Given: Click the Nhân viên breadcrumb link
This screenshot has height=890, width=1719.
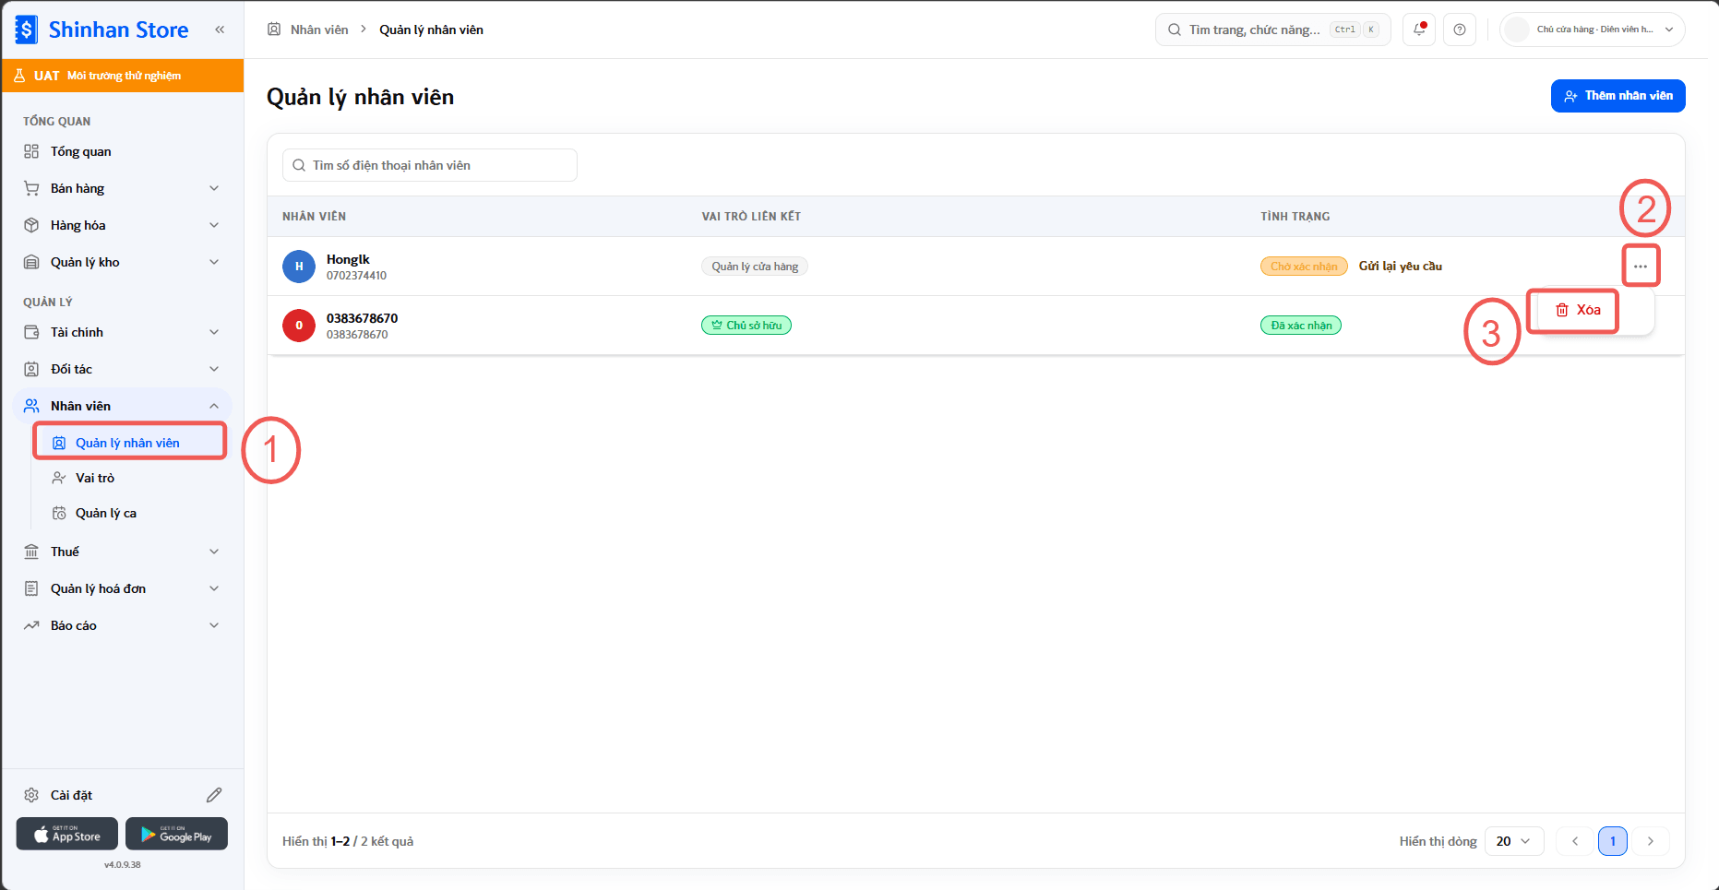Looking at the screenshot, I should 319,30.
